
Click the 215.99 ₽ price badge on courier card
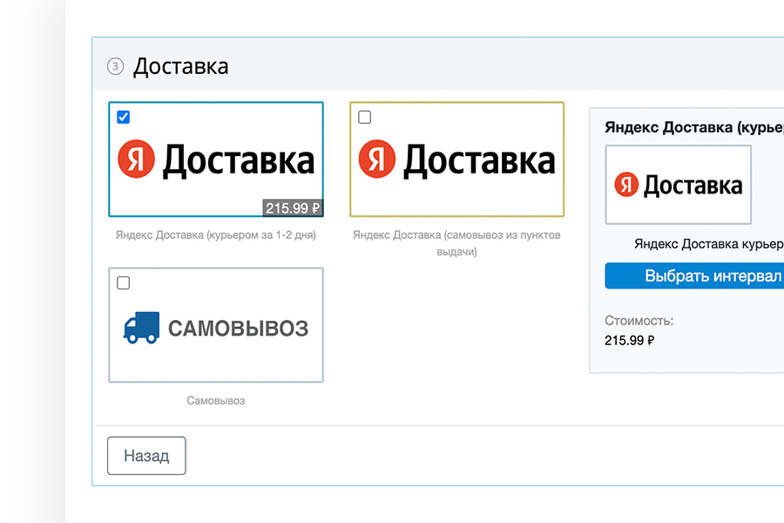click(294, 207)
